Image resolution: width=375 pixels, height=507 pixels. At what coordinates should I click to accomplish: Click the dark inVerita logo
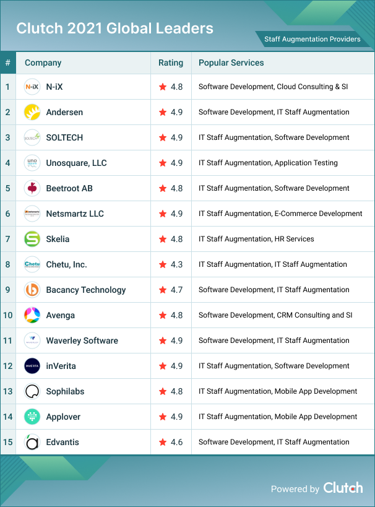(32, 366)
